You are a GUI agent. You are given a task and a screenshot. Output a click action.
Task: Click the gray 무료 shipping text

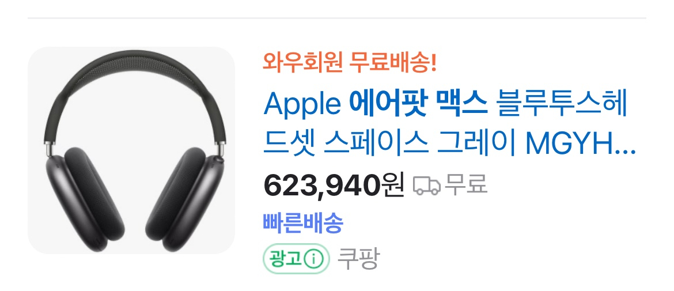click(466, 184)
